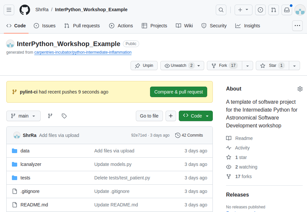Click the '42 Commits' text link
This screenshot has height=212, width=307.
coord(192,135)
